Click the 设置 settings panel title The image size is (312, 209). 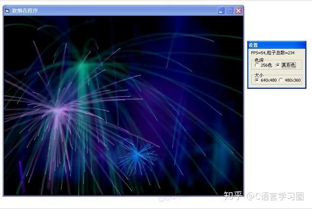tap(253, 45)
